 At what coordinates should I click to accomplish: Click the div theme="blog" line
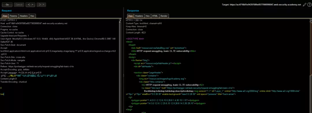click(x=140, y=60)
